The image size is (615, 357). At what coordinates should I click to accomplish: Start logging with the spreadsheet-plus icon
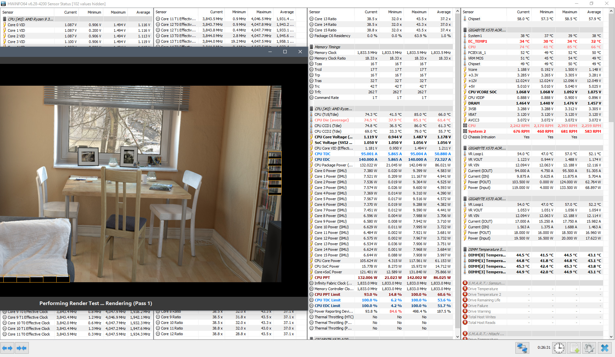(x=574, y=348)
